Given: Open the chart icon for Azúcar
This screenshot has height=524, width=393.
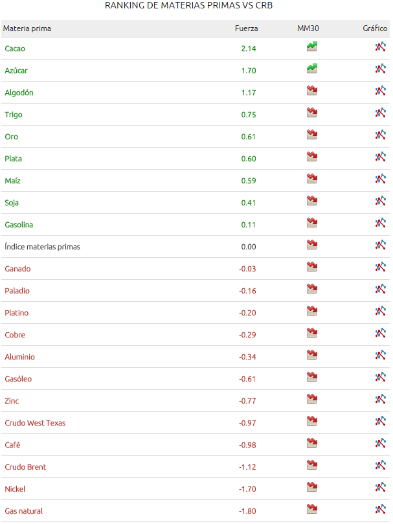Looking at the screenshot, I should 380,69.
